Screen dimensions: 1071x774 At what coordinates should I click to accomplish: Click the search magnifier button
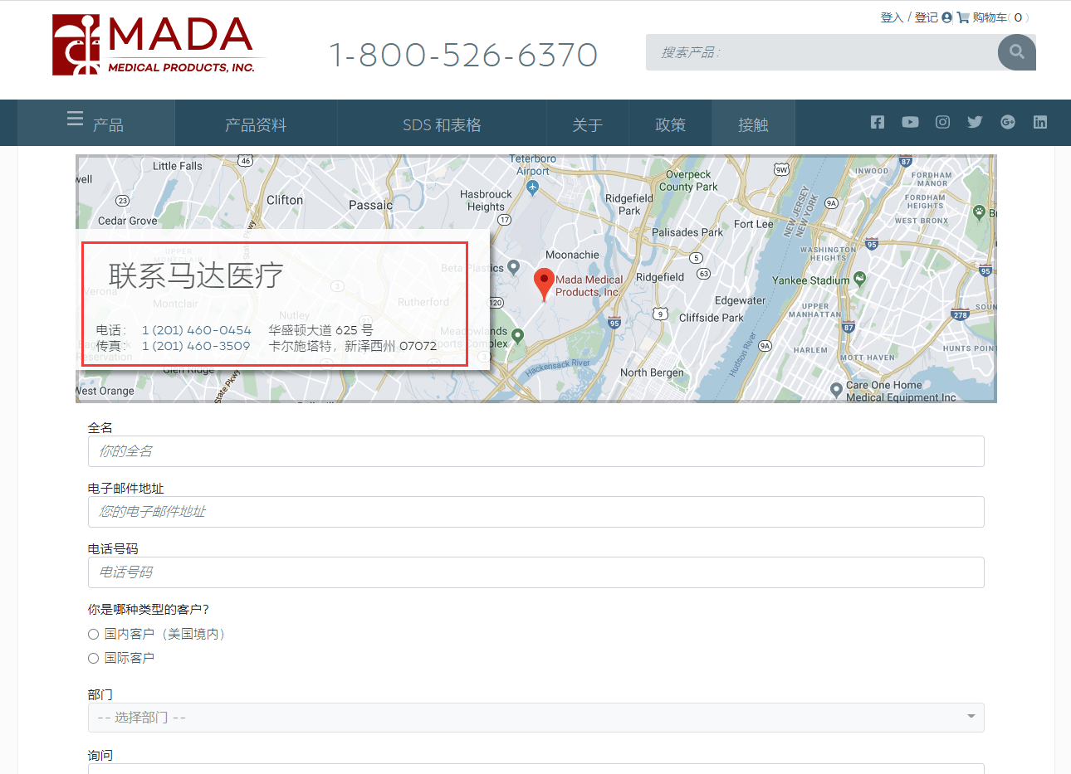coord(1016,52)
